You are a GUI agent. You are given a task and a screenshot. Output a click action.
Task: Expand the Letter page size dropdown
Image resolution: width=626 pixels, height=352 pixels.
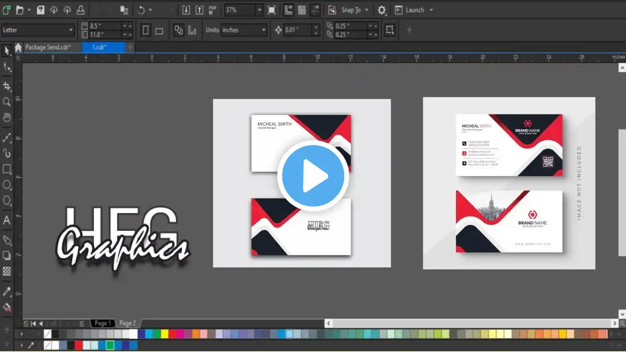pyautogui.click(x=71, y=30)
